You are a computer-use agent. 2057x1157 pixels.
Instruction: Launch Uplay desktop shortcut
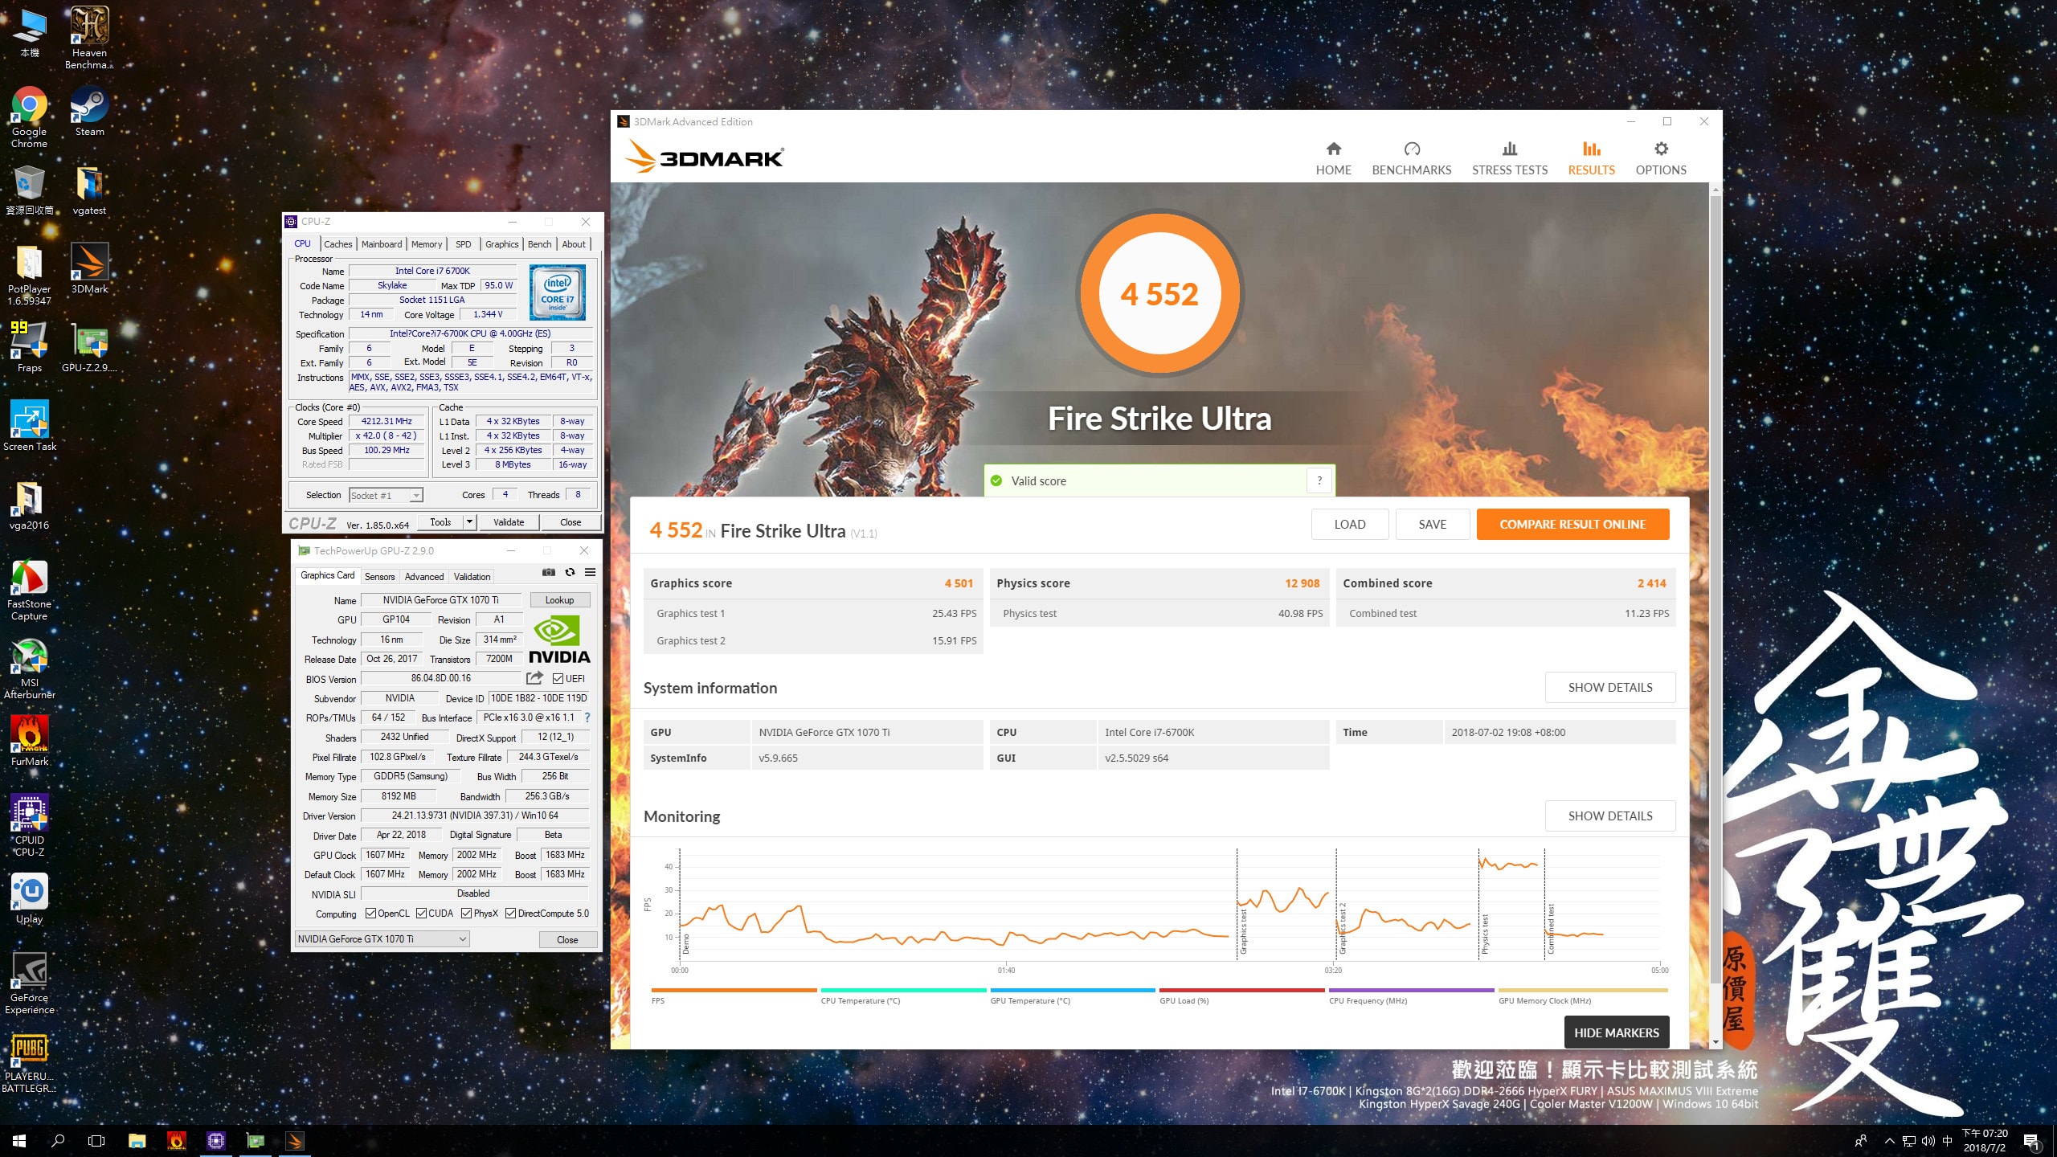click(29, 898)
